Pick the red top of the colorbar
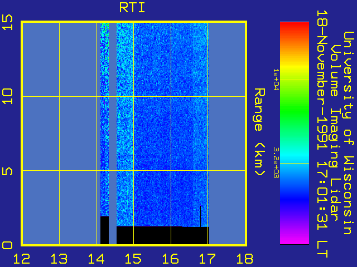This screenshot has width=357, height=267. [295, 27]
